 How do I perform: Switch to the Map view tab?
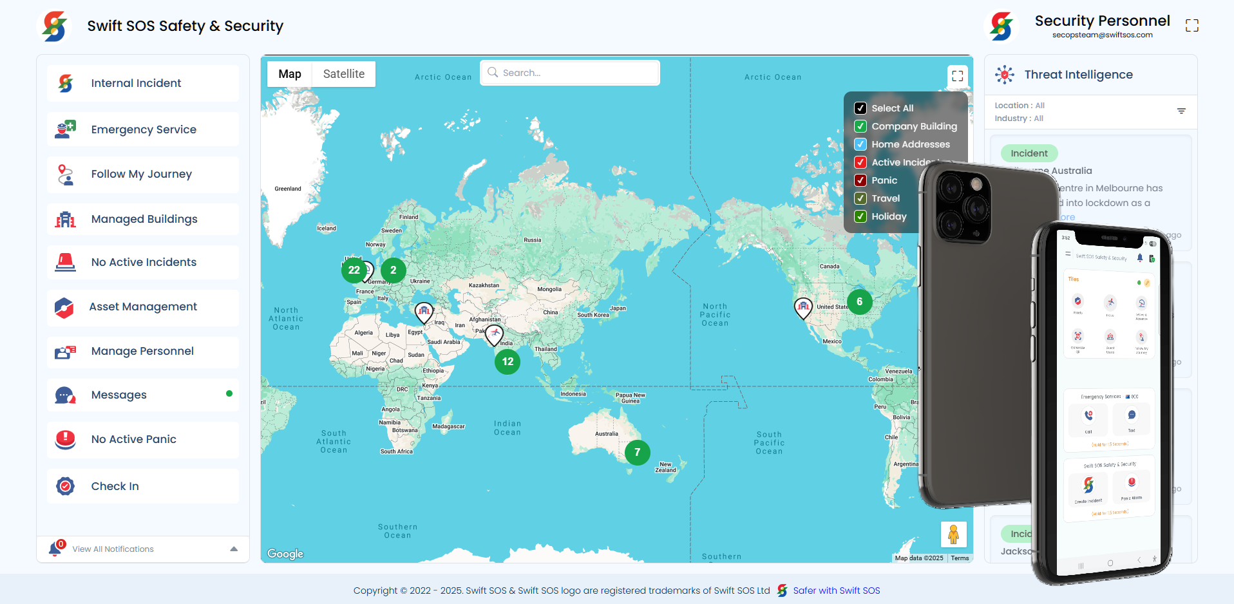click(x=290, y=74)
